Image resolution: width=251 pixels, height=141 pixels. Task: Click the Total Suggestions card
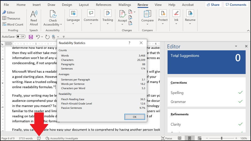pyautogui.click(x=206, y=62)
